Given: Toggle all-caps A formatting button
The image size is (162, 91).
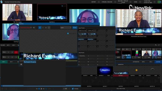Looking at the screenshot, I should click(x=49, y=28).
